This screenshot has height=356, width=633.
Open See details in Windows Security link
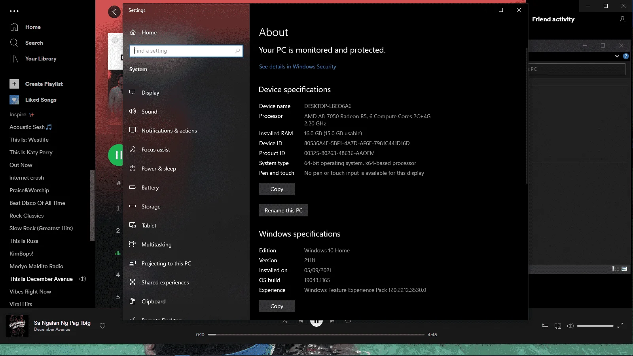coord(298,66)
